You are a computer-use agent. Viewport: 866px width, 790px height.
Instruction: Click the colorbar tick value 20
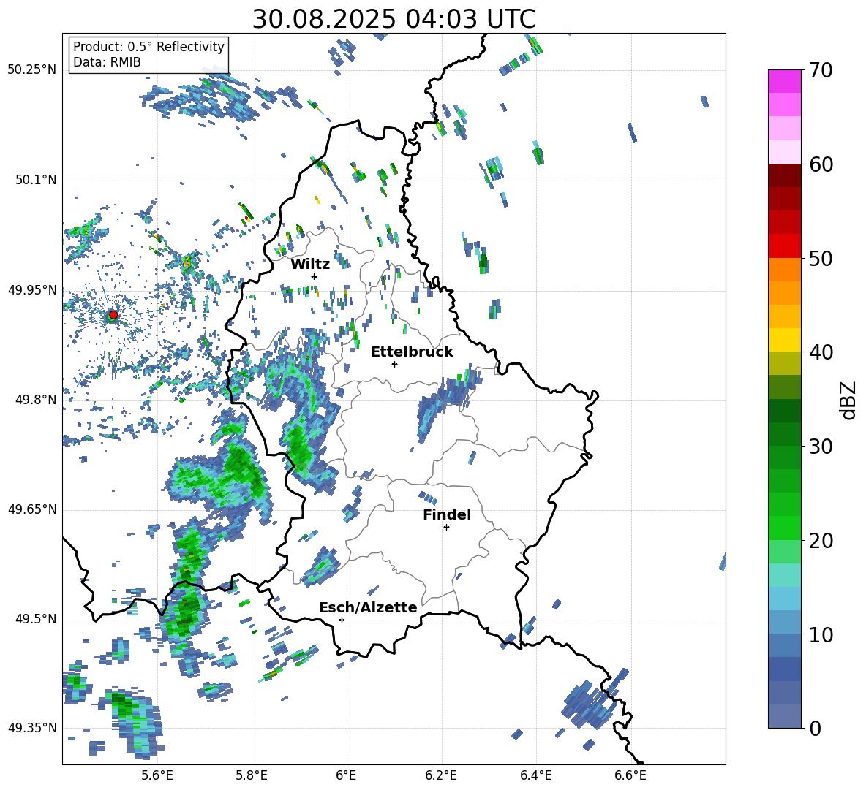coord(821,541)
